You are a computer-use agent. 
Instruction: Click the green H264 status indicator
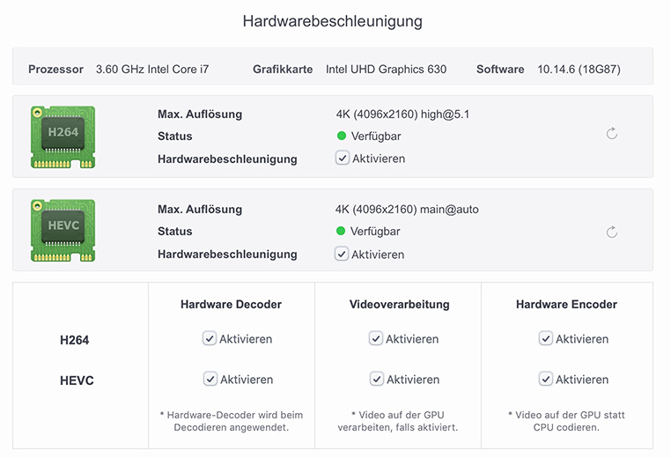pyautogui.click(x=342, y=137)
